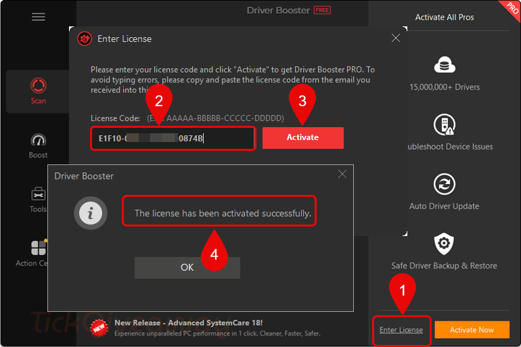The image size is (521, 347).
Task: Open the Enter License link
Action: (401, 329)
